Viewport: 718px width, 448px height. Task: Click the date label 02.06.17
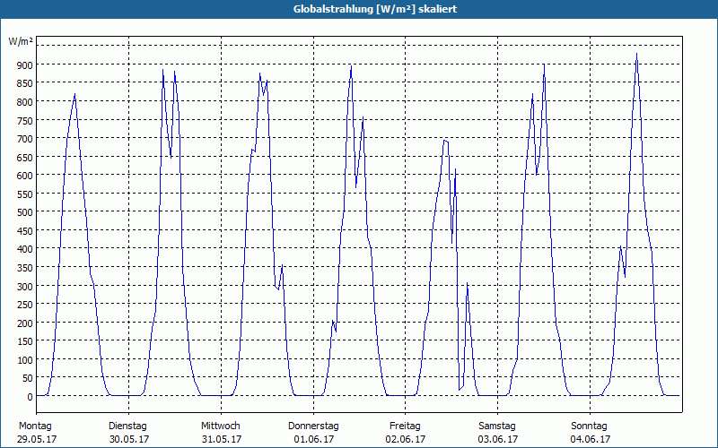(x=406, y=439)
